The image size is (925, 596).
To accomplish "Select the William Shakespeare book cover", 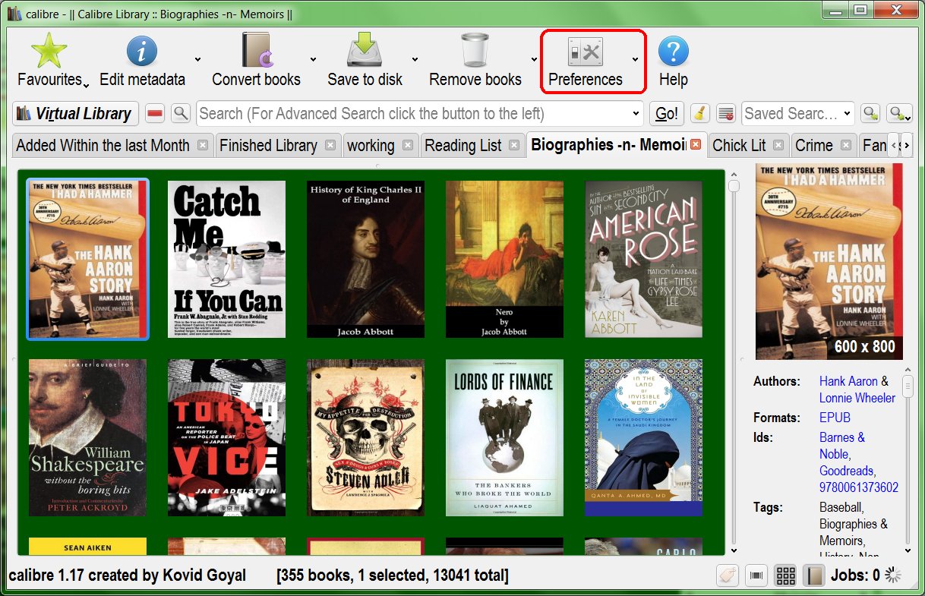I will click(x=87, y=438).
